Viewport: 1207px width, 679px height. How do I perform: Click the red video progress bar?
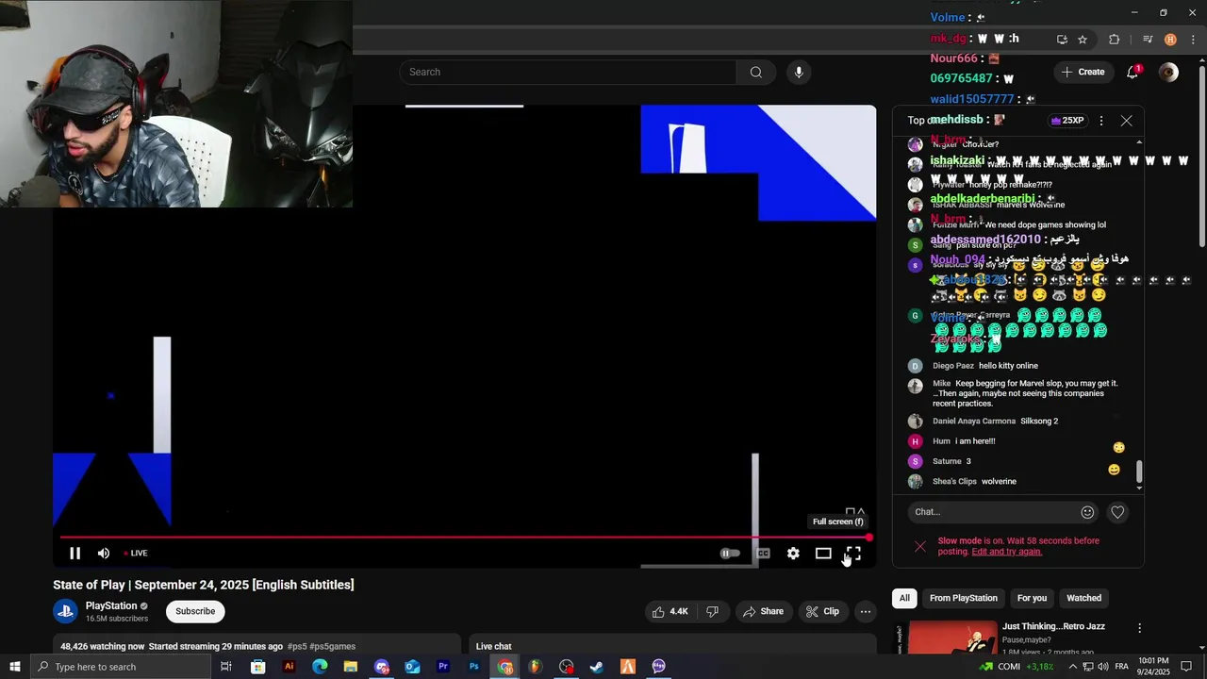(465, 538)
